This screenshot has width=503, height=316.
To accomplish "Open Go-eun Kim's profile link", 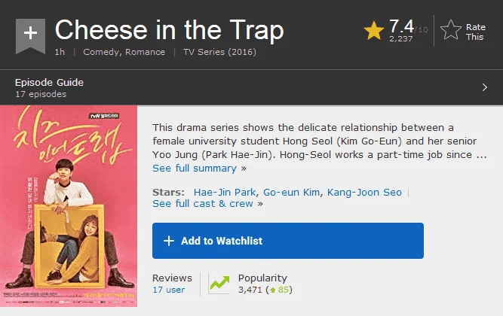I will (291, 192).
